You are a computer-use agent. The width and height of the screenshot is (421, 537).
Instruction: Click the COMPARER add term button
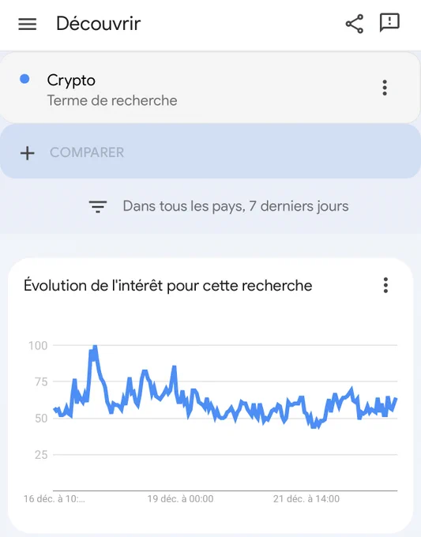[210, 152]
